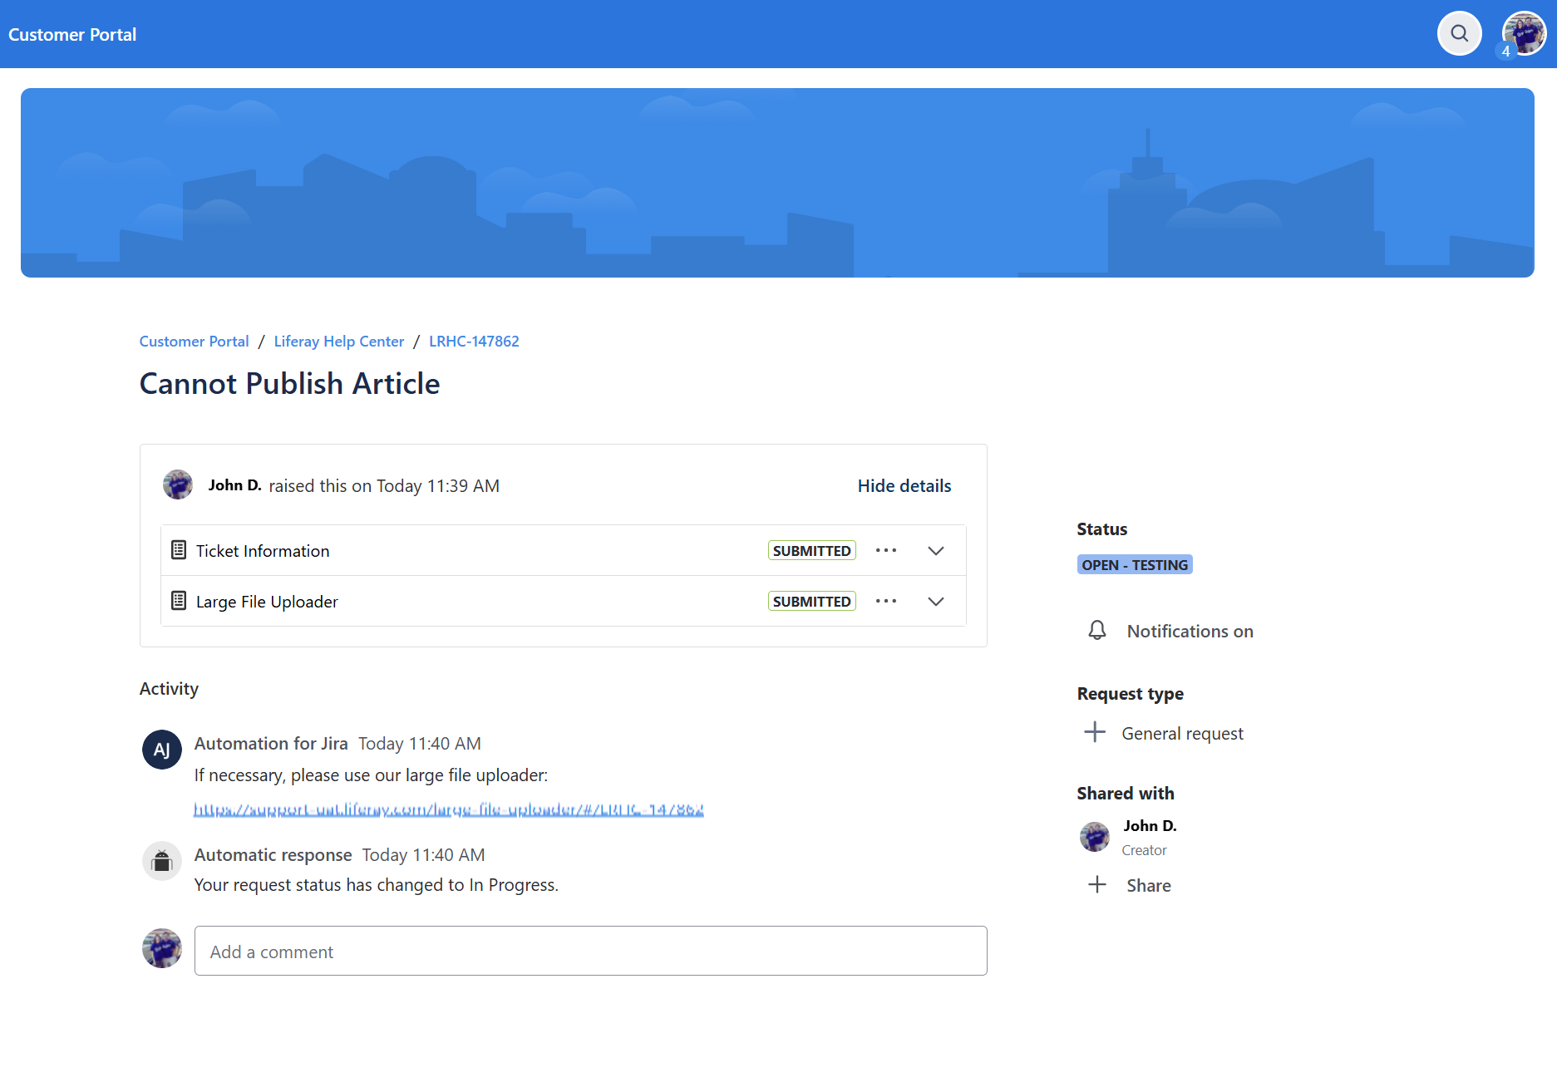The width and height of the screenshot is (1557, 1082).
Task: Go to Customer Portal breadcrumb
Action: [194, 342]
